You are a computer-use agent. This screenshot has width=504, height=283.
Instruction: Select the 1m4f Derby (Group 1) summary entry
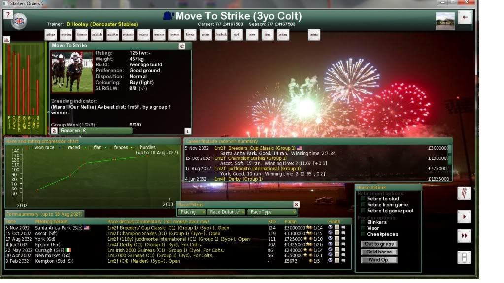pyautogui.click(x=238, y=179)
